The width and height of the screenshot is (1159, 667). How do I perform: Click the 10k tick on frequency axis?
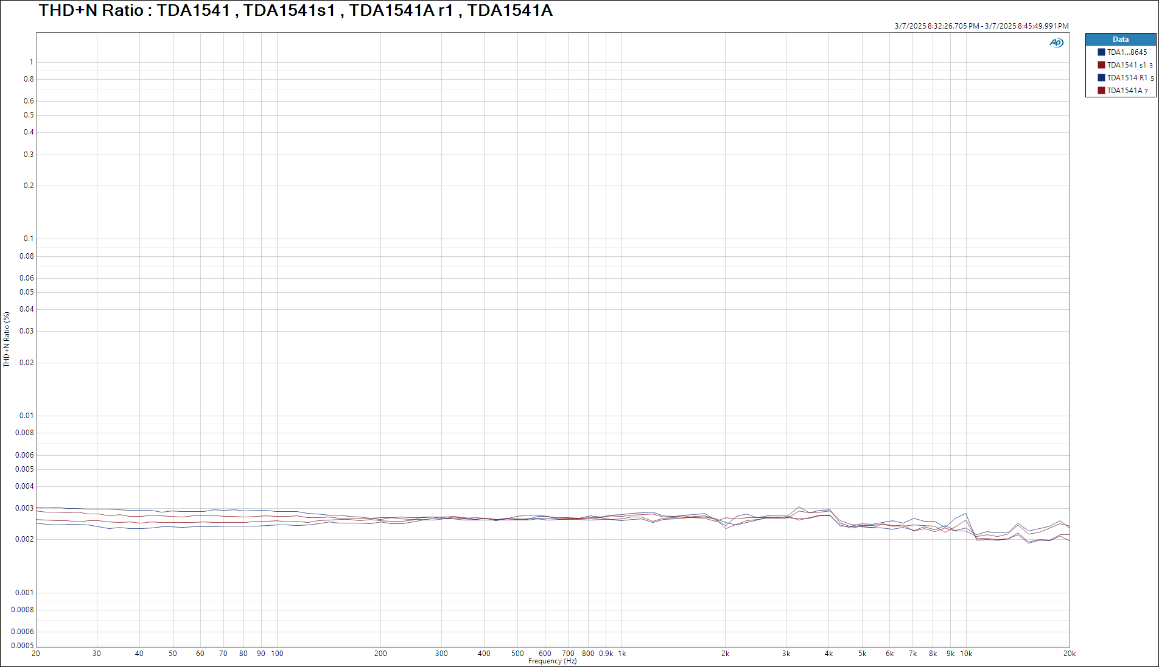pos(966,654)
